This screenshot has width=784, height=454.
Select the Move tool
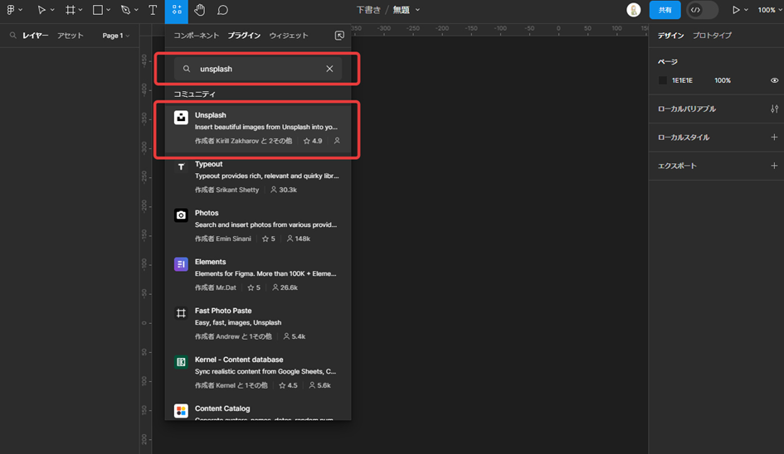coord(41,10)
